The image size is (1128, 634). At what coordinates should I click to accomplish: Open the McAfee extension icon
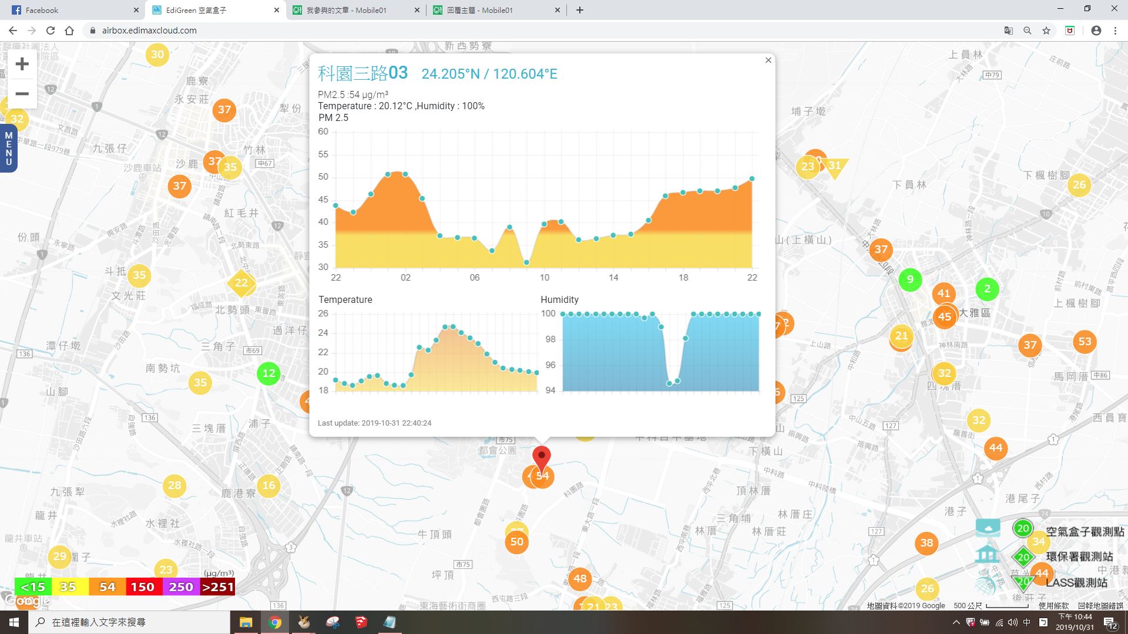pos(1070,31)
